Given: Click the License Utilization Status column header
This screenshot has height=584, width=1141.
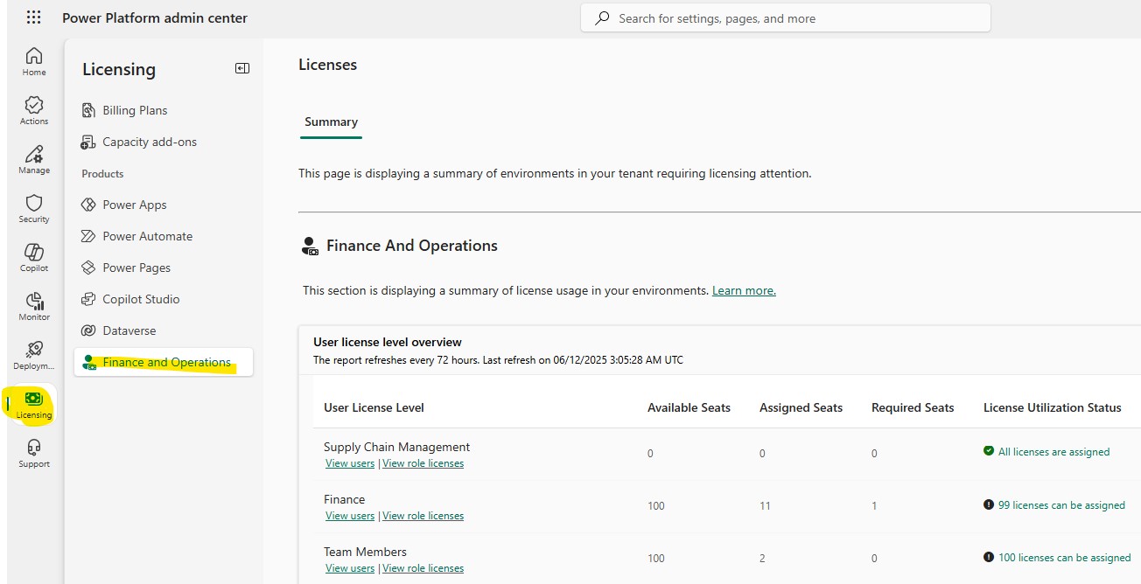Looking at the screenshot, I should 1052,407.
